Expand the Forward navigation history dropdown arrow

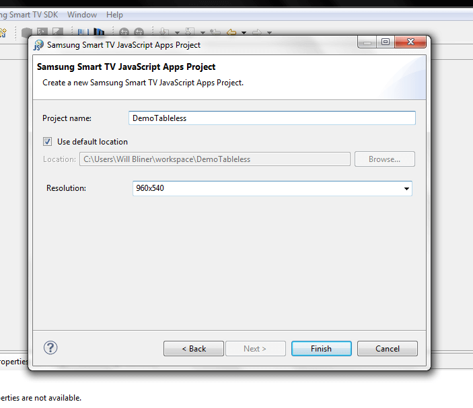pyautogui.click(x=269, y=32)
